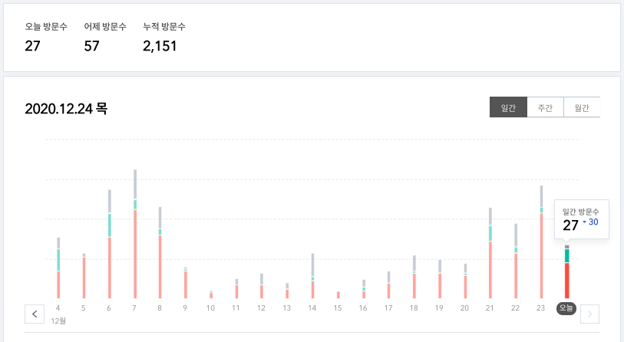Click the axis label 11
The height and width of the screenshot is (342, 624).
pyautogui.click(x=236, y=307)
